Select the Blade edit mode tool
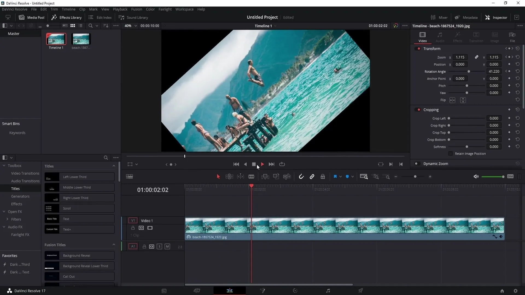The height and width of the screenshot is (295, 525). 251,177
